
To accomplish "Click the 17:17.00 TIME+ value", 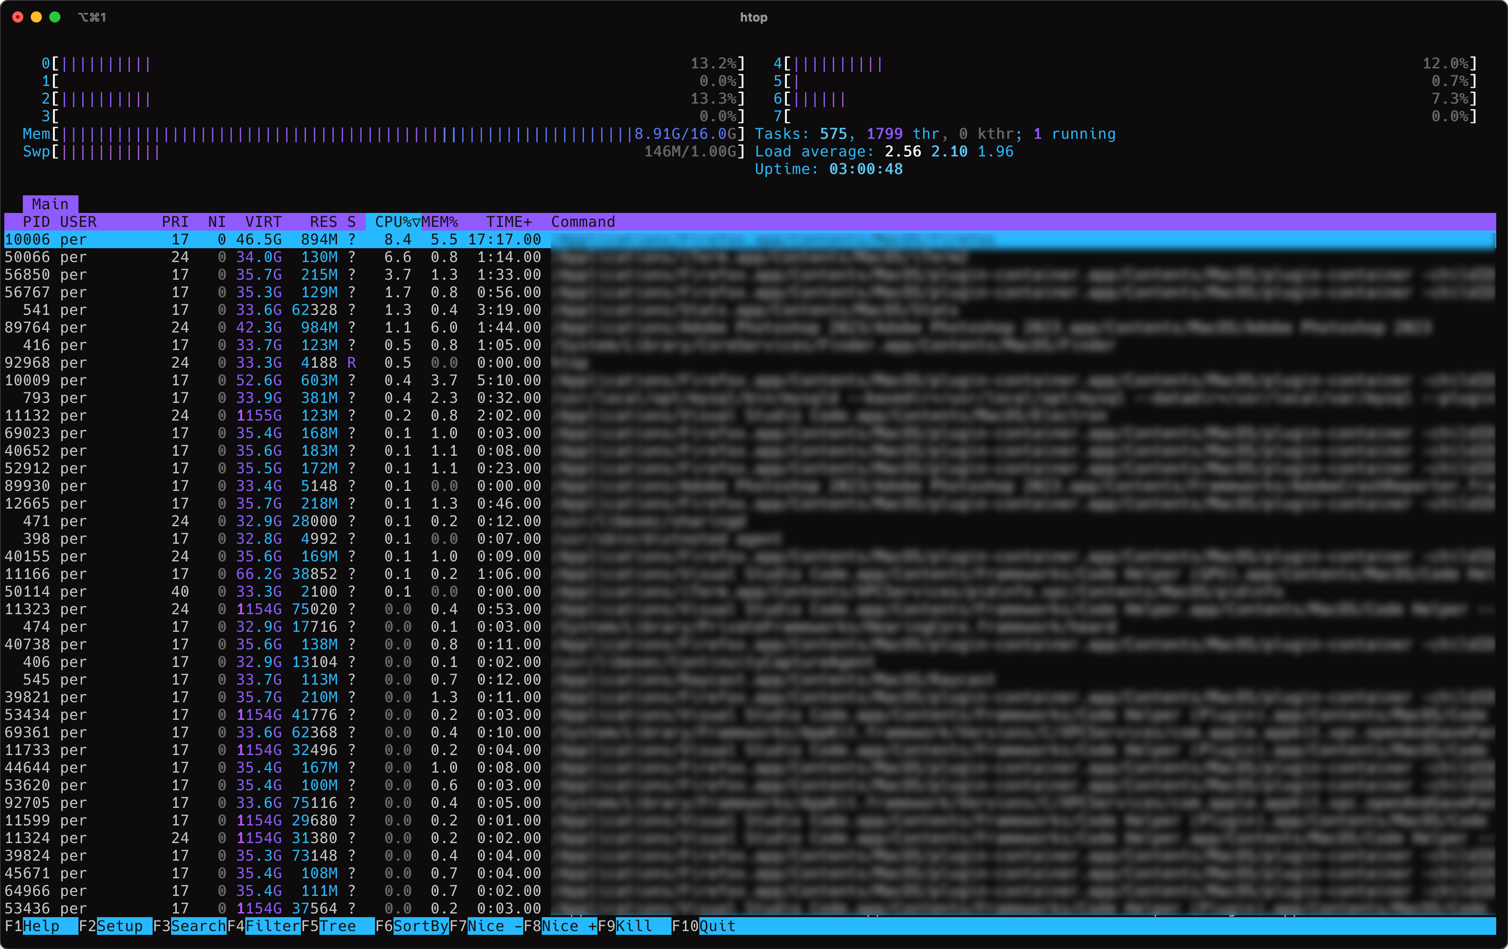I will [504, 239].
